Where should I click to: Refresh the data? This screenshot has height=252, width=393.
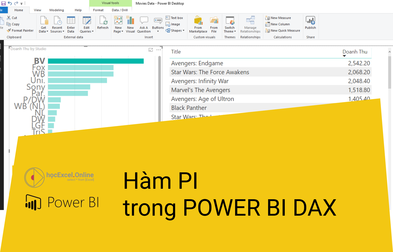tap(103, 23)
